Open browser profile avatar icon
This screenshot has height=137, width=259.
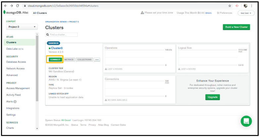click(x=245, y=6)
